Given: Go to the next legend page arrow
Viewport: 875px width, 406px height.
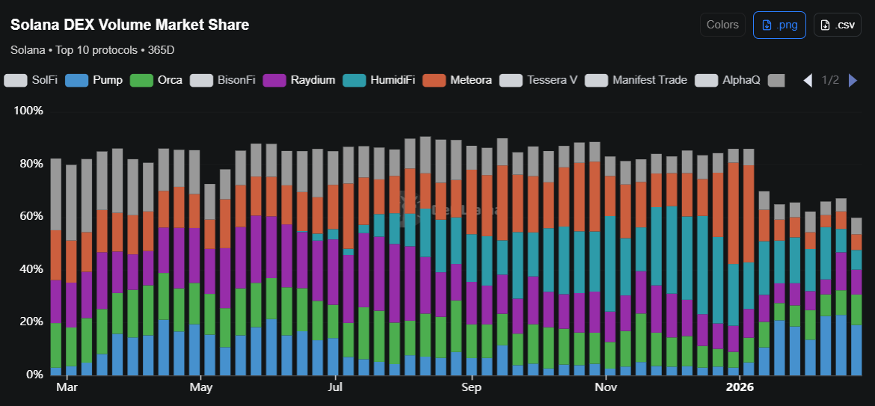Looking at the screenshot, I should [853, 80].
